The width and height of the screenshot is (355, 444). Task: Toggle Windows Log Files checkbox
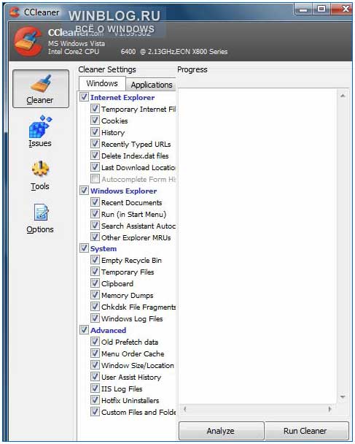coord(95,318)
